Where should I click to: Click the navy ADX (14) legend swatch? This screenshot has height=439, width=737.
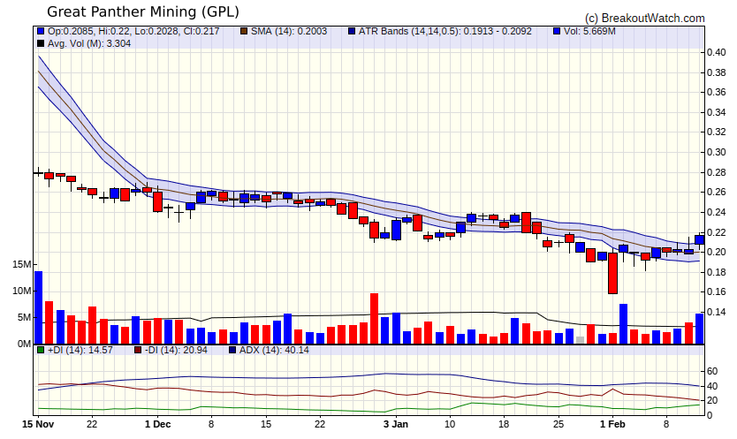point(232,350)
